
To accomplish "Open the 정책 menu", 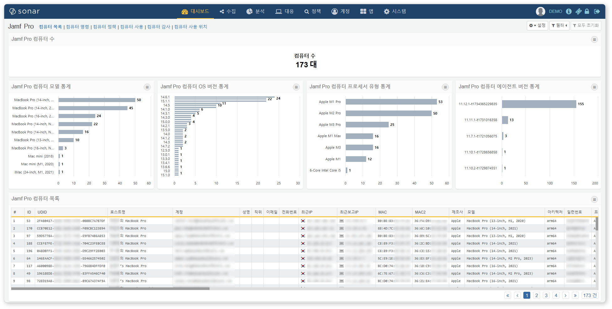I will point(313,12).
